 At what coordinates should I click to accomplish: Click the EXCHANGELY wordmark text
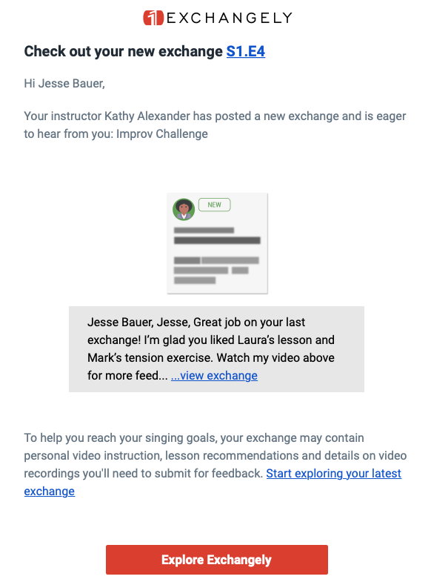point(230,18)
